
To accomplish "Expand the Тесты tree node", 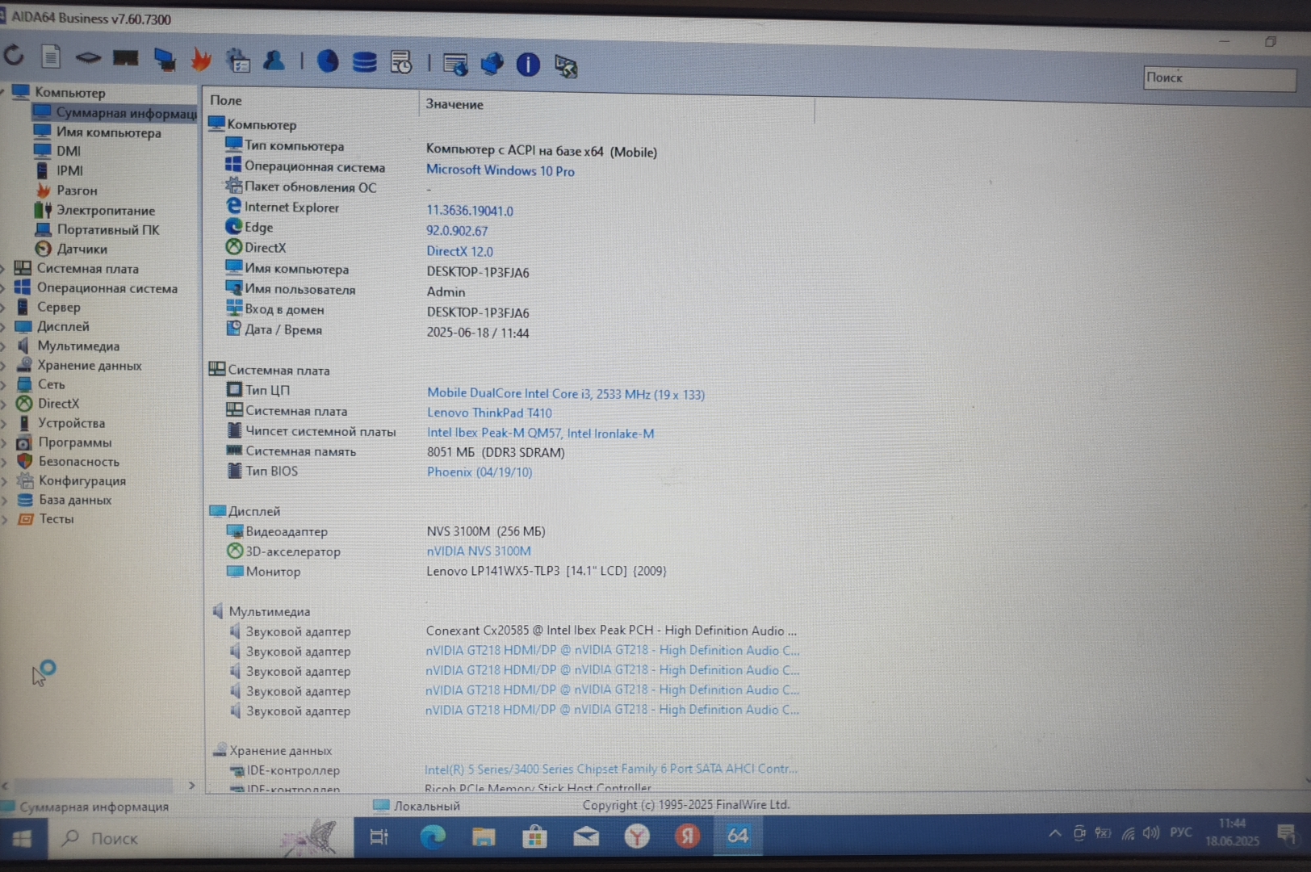I will tap(4, 519).
